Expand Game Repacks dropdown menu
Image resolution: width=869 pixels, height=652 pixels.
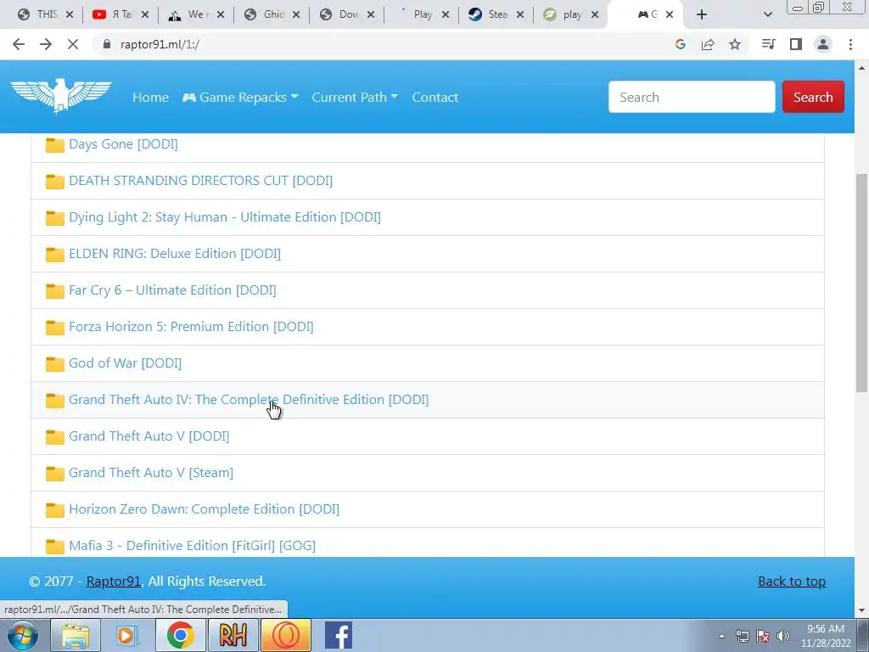point(240,97)
